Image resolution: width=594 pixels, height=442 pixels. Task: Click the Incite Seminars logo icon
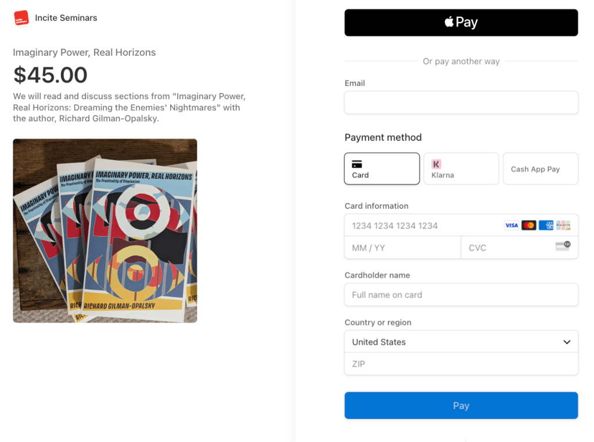tap(21, 18)
